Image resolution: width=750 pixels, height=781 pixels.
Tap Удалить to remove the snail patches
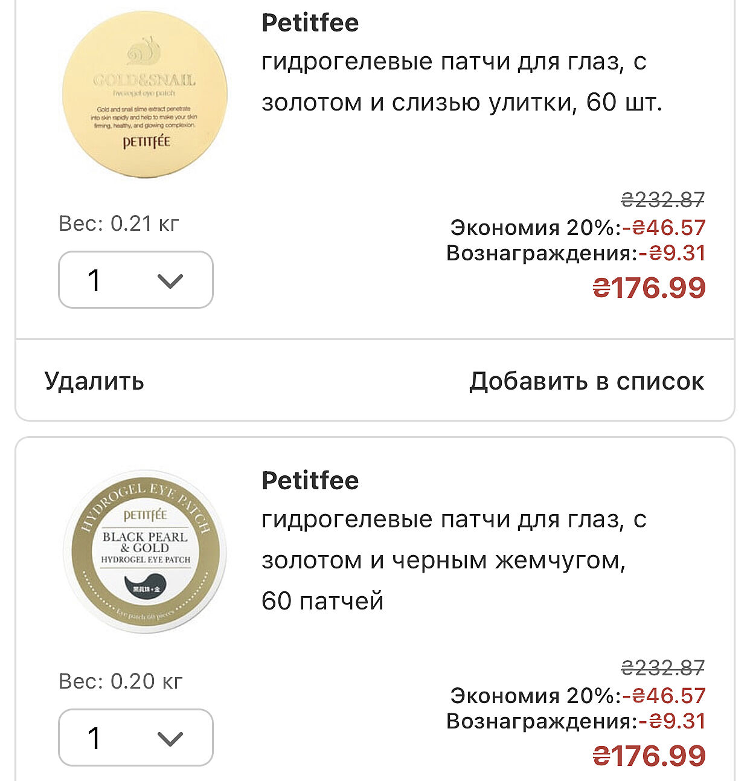pyautogui.click(x=94, y=381)
